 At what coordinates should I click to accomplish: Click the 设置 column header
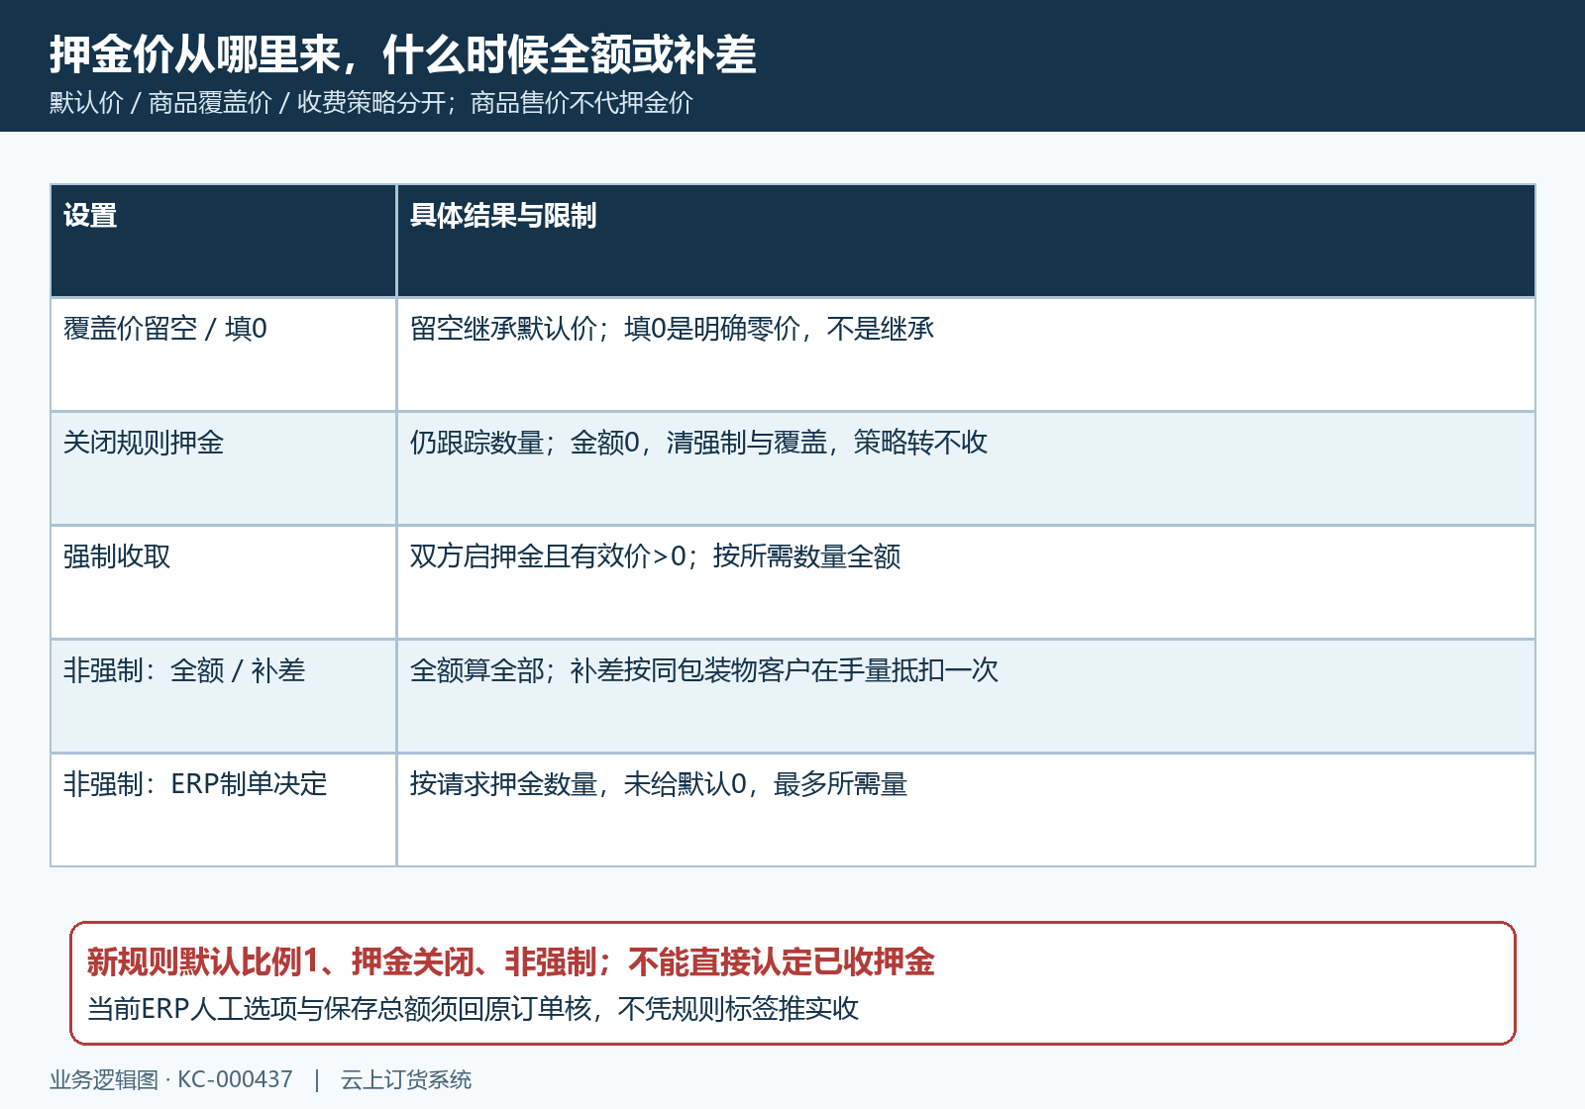(223, 241)
